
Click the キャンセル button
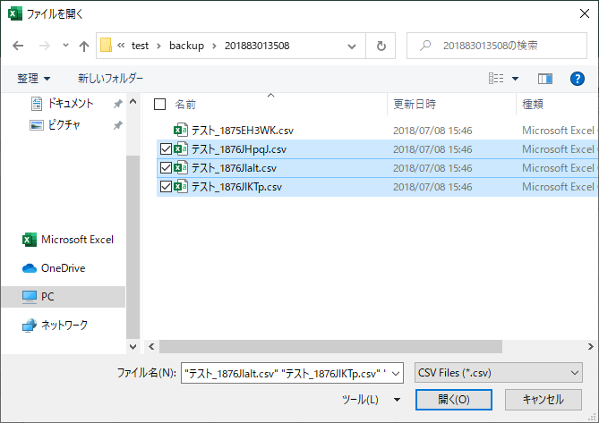click(x=543, y=399)
